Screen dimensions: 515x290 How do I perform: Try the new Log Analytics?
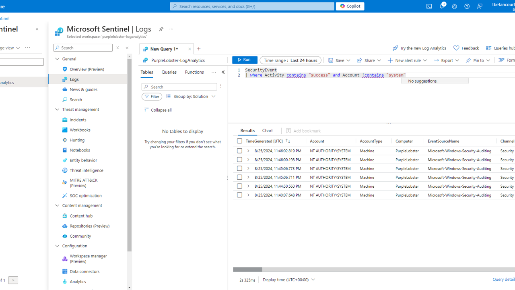click(x=419, y=48)
